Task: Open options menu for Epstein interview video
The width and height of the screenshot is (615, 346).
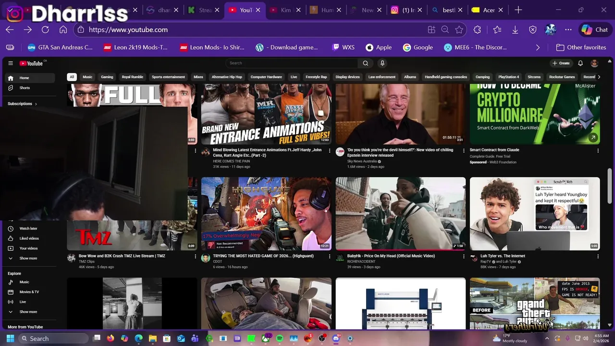Action: point(464,150)
